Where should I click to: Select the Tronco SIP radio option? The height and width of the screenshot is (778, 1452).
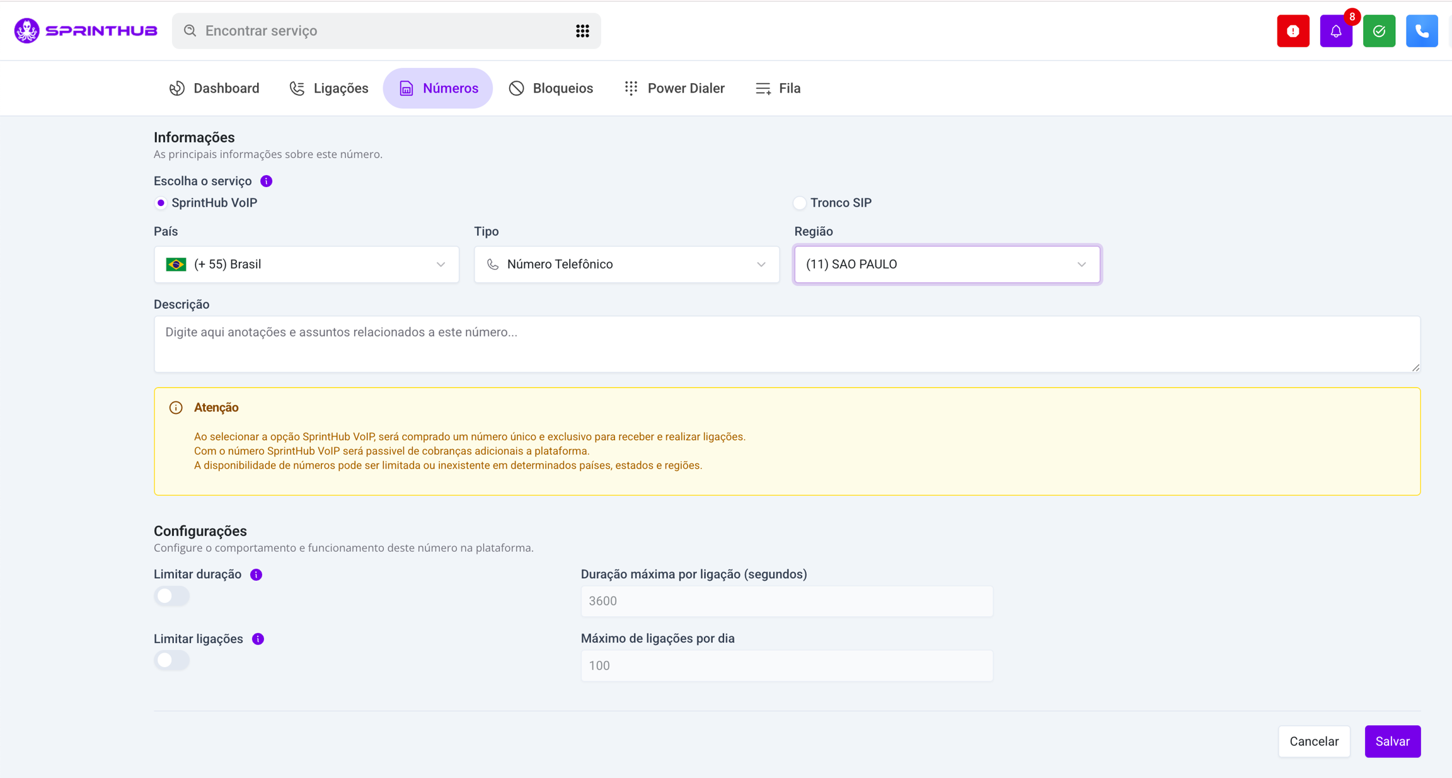pyautogui.click(x=800, y=203)
